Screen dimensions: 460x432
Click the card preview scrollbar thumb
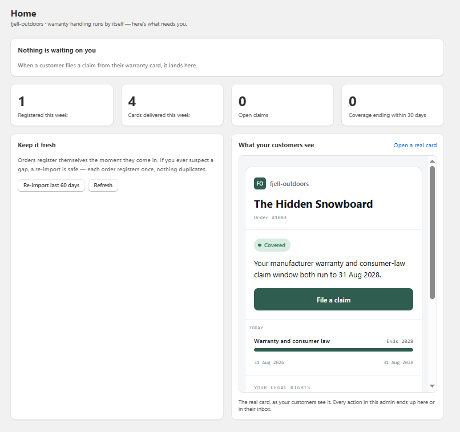click(x=432, y=233)
